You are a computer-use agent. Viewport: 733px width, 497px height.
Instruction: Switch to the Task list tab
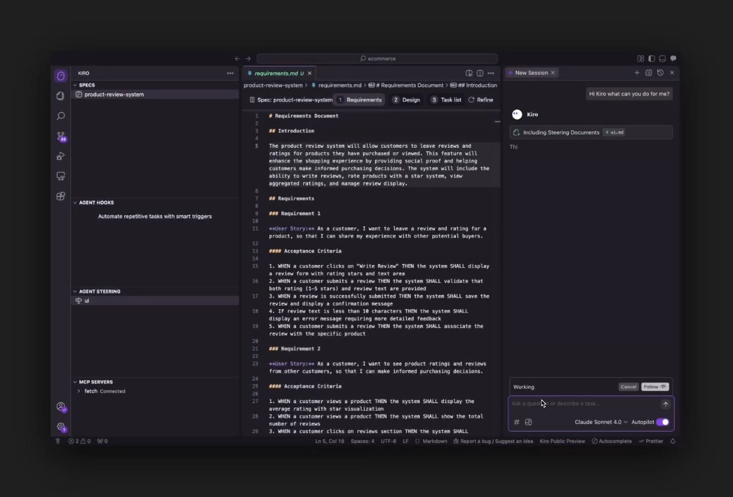(x=446, y=100)
